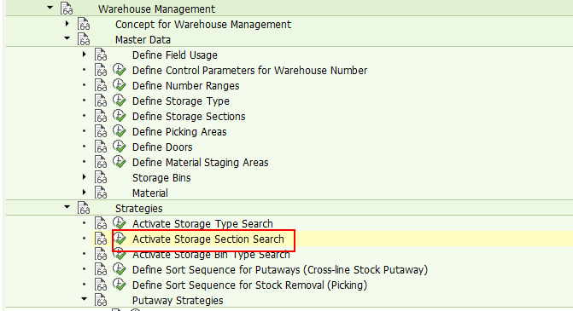
Task: Open documentation icon beside Strategies node
Action: (84, 208)
